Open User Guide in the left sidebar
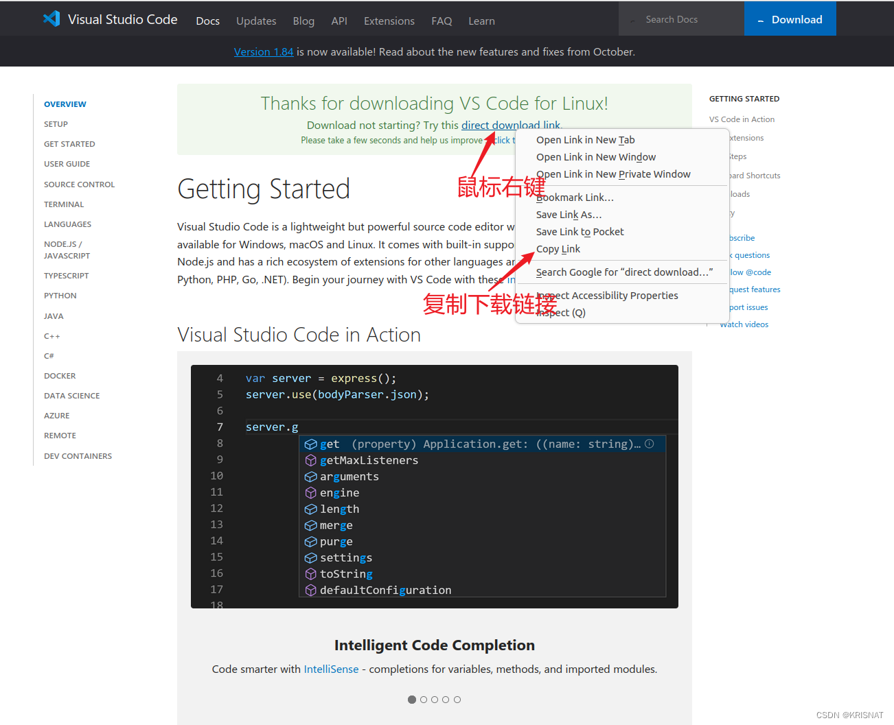Screen dimensions: 894x725 click(67, 164)
